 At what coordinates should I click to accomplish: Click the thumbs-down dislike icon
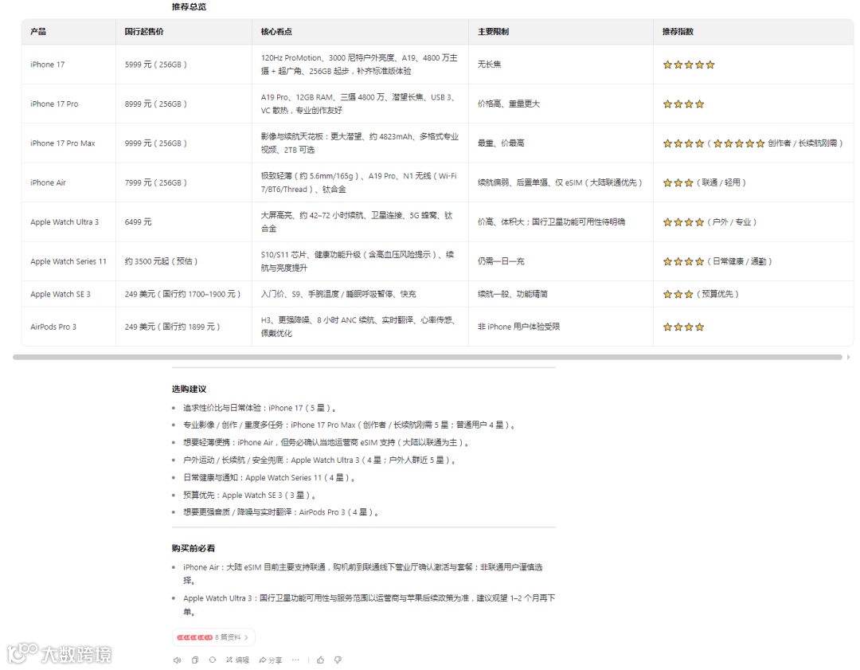tap(338, 660)
